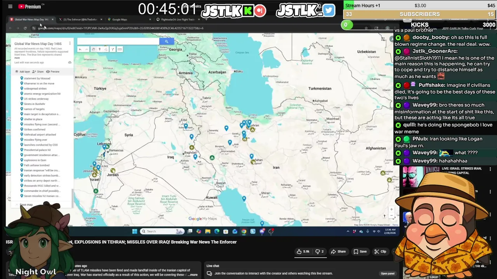Image resolution: width=497 pixels, height=279 pixels.
Task: Click the Clip button under the video
Action: coord(380,251)
